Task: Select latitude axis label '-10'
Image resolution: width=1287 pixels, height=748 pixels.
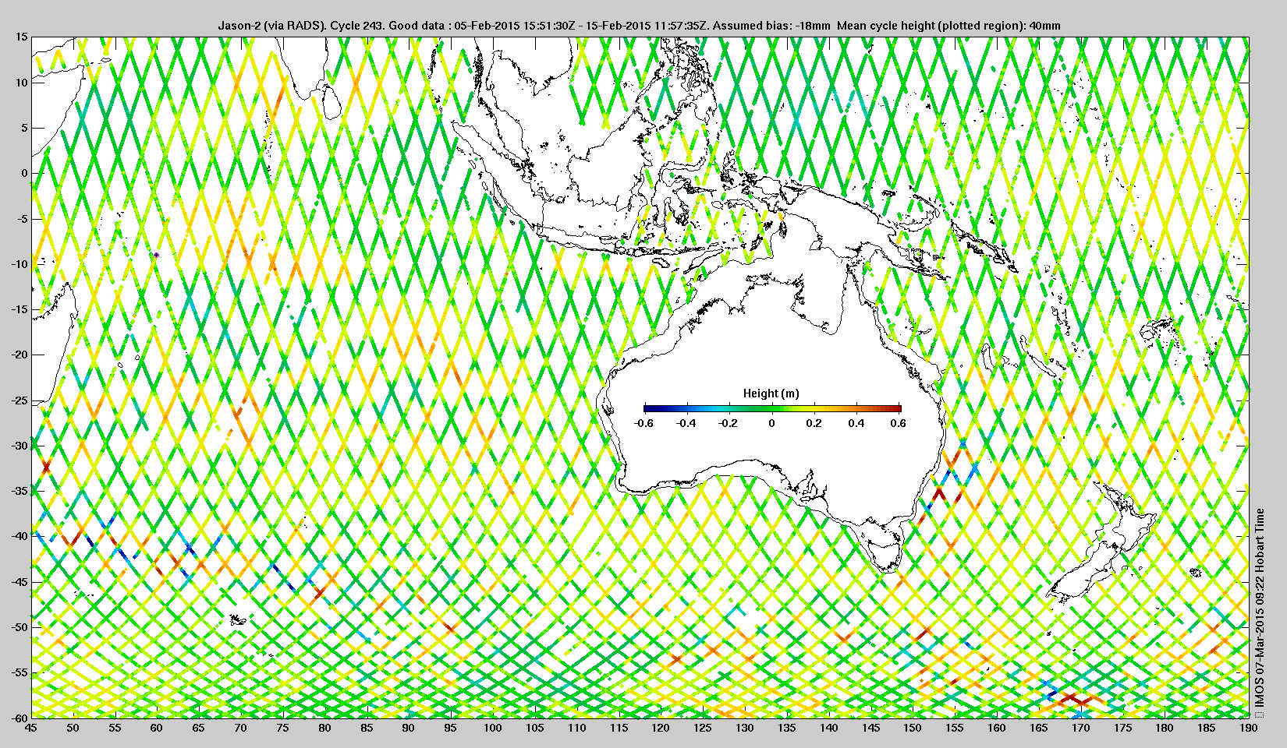Action: click(19, 264)
